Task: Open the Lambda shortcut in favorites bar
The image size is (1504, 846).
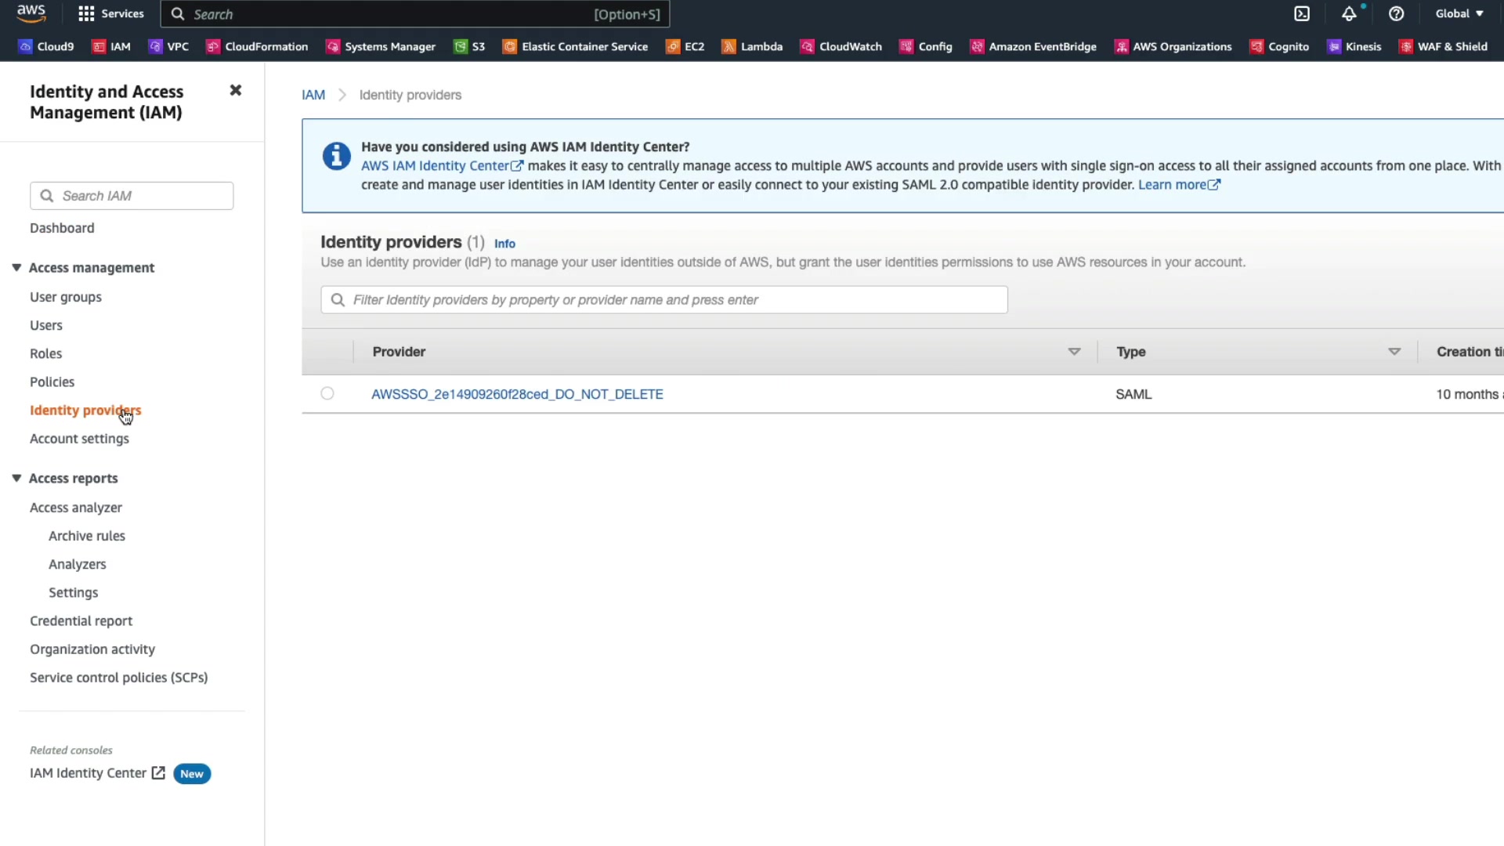Action: pyautogui.click(x=752, y=47)
